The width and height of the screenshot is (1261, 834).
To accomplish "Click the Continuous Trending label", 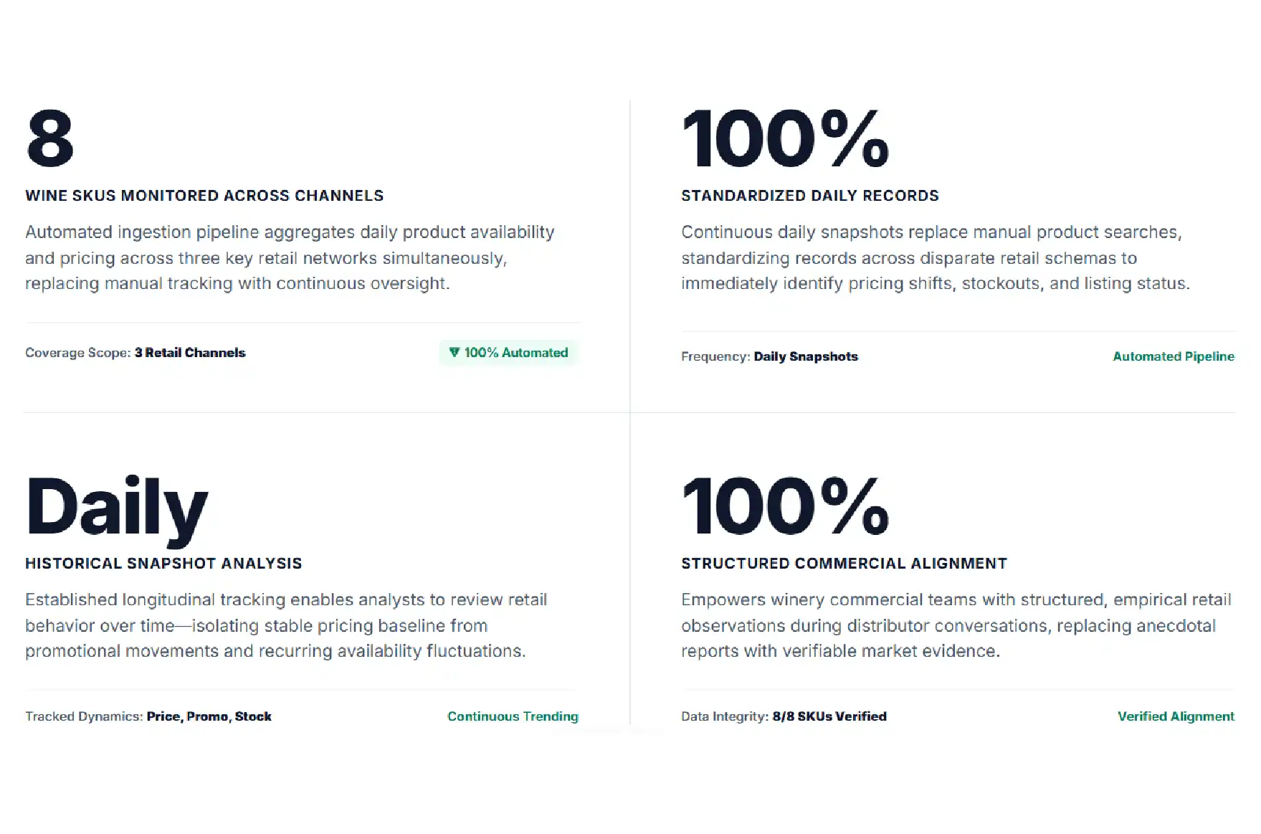I will (513, 716).
